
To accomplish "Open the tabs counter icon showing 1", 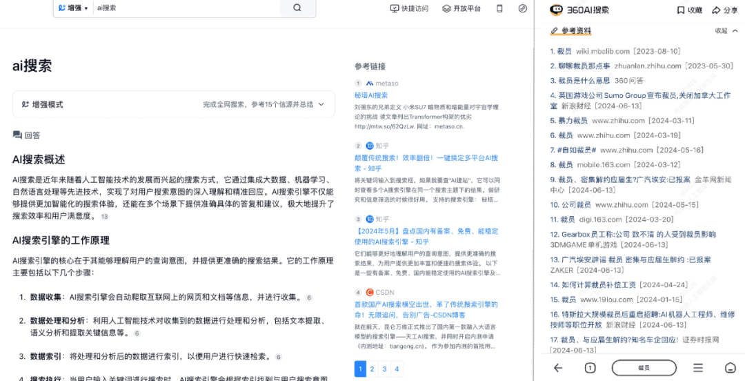I will click(589, 368).
